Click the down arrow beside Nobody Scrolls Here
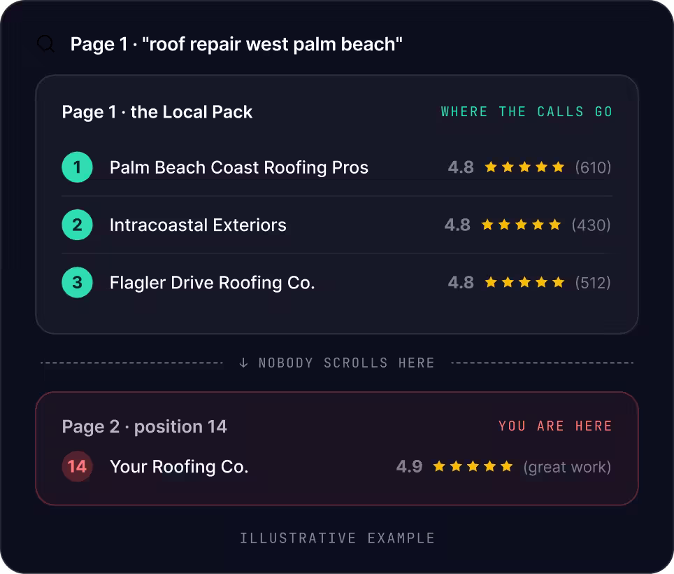This screenshot has width=674, height=574. (x=243, y=363)
